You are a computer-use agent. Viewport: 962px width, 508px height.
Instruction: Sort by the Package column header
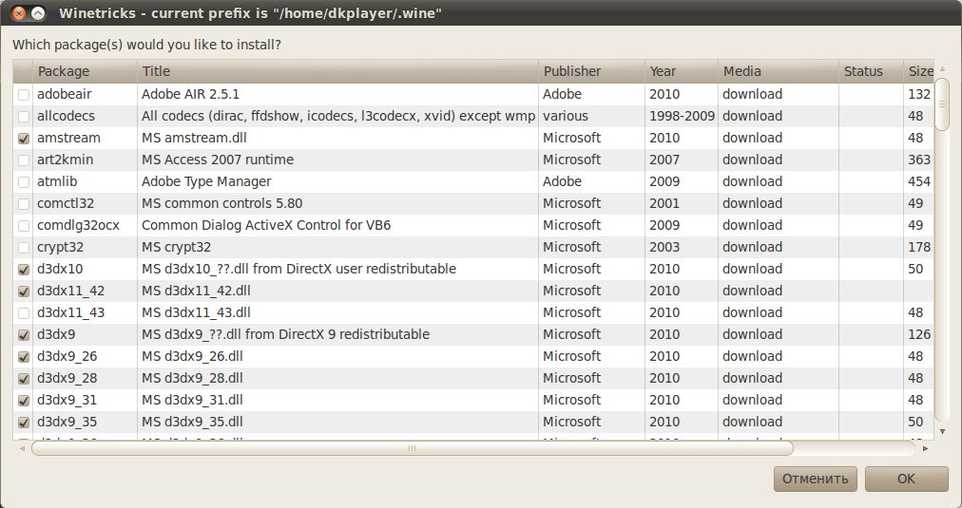click(x=86, y=71)
